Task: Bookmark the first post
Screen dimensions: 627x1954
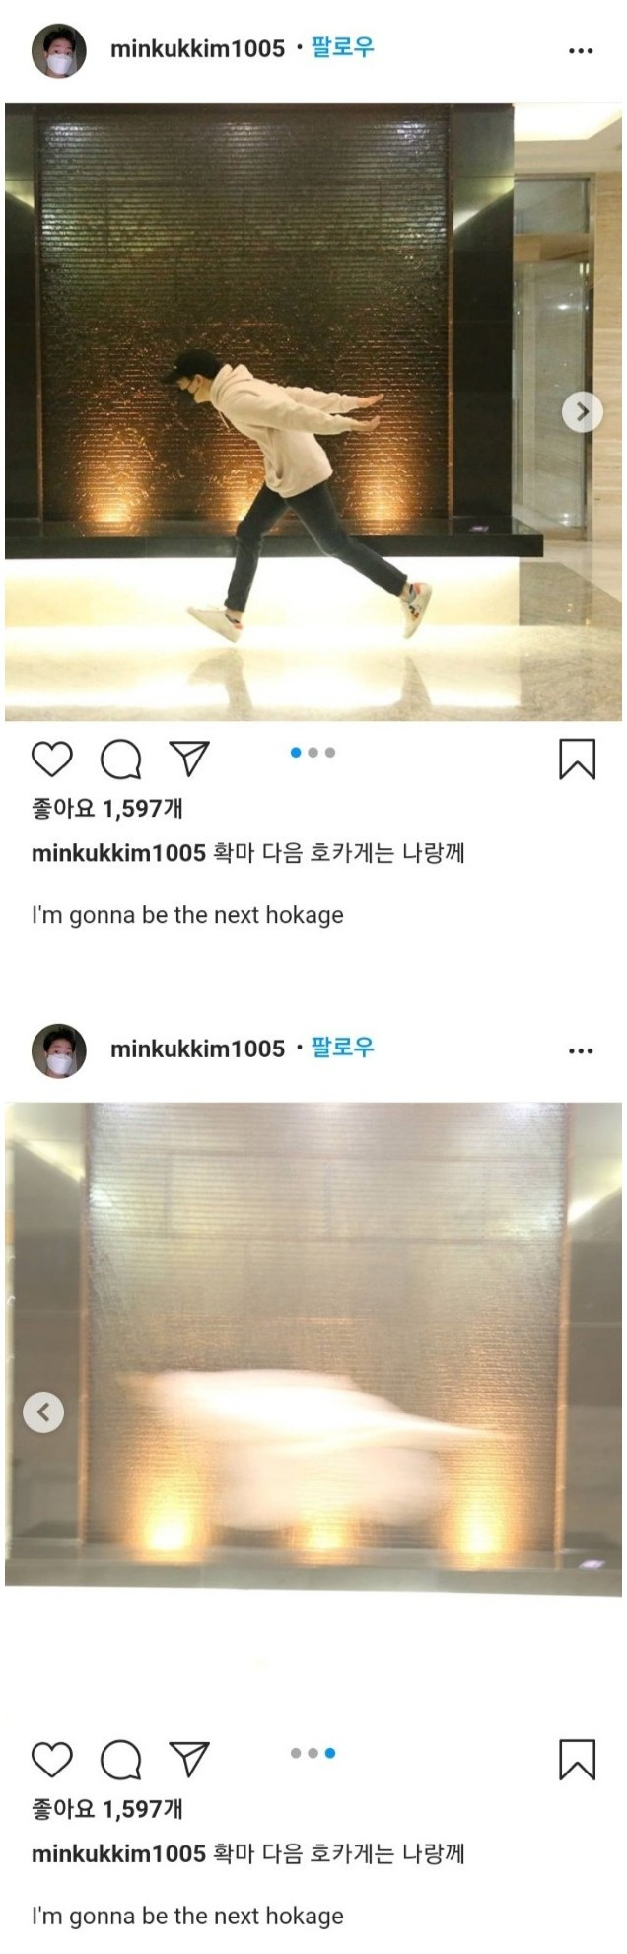Action: point(578,759)
